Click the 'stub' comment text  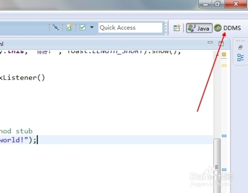[24, 131]
